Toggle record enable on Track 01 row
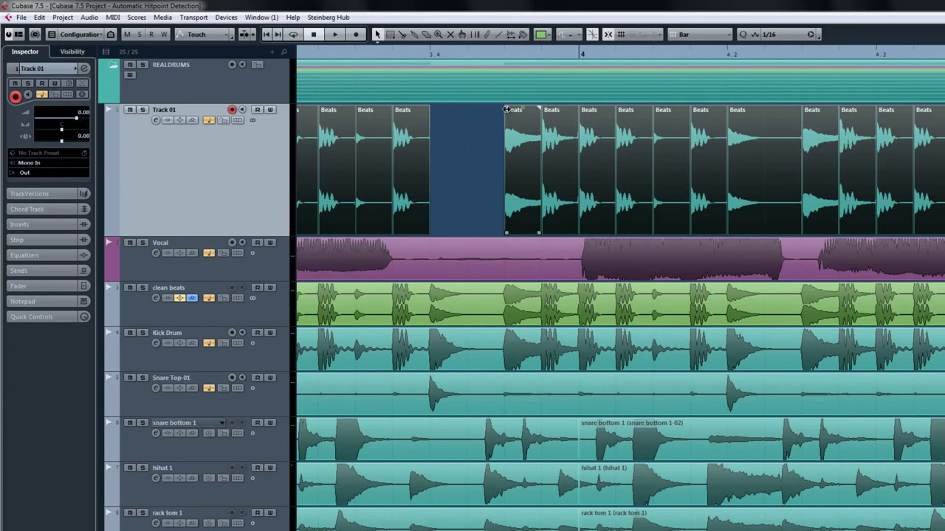The image size is (945, 531). pos(232,110)
